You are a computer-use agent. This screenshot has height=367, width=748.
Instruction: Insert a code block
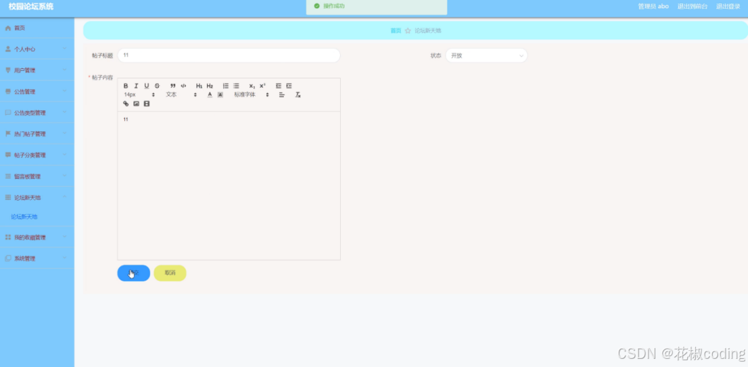tap(183, 86)
